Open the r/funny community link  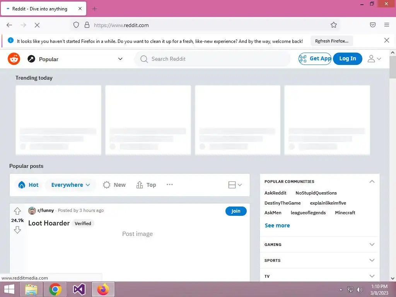(x=46, y=210)
